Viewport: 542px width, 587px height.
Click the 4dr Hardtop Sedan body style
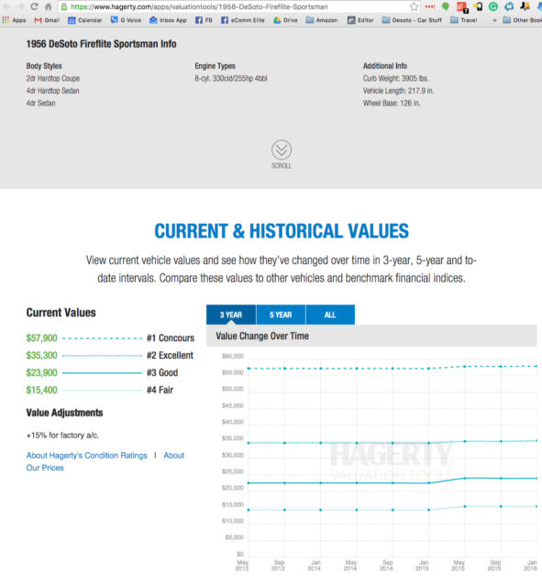(x=52, y=91)
